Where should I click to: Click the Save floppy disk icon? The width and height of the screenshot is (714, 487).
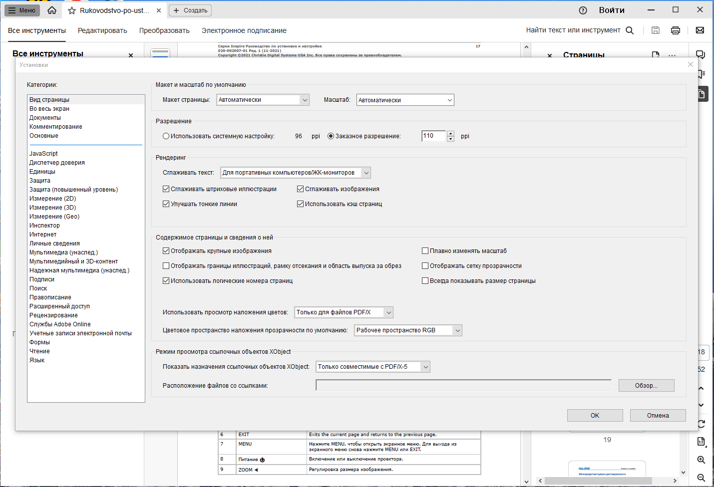click(656, 30)
